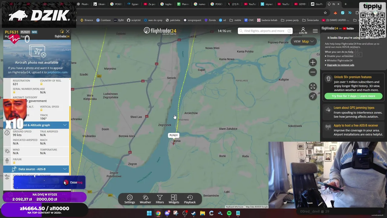Center map on my location arrow

pos(313,96)
